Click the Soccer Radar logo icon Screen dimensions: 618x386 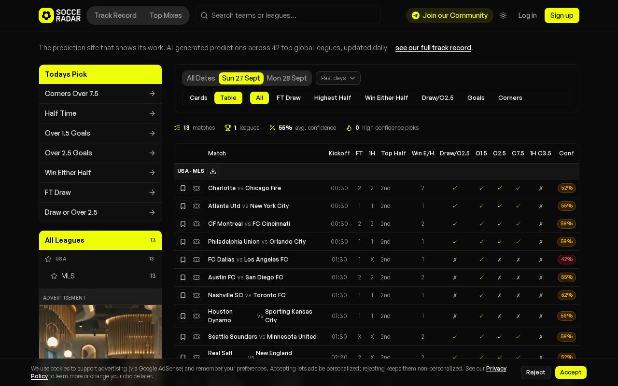[46, 15]
